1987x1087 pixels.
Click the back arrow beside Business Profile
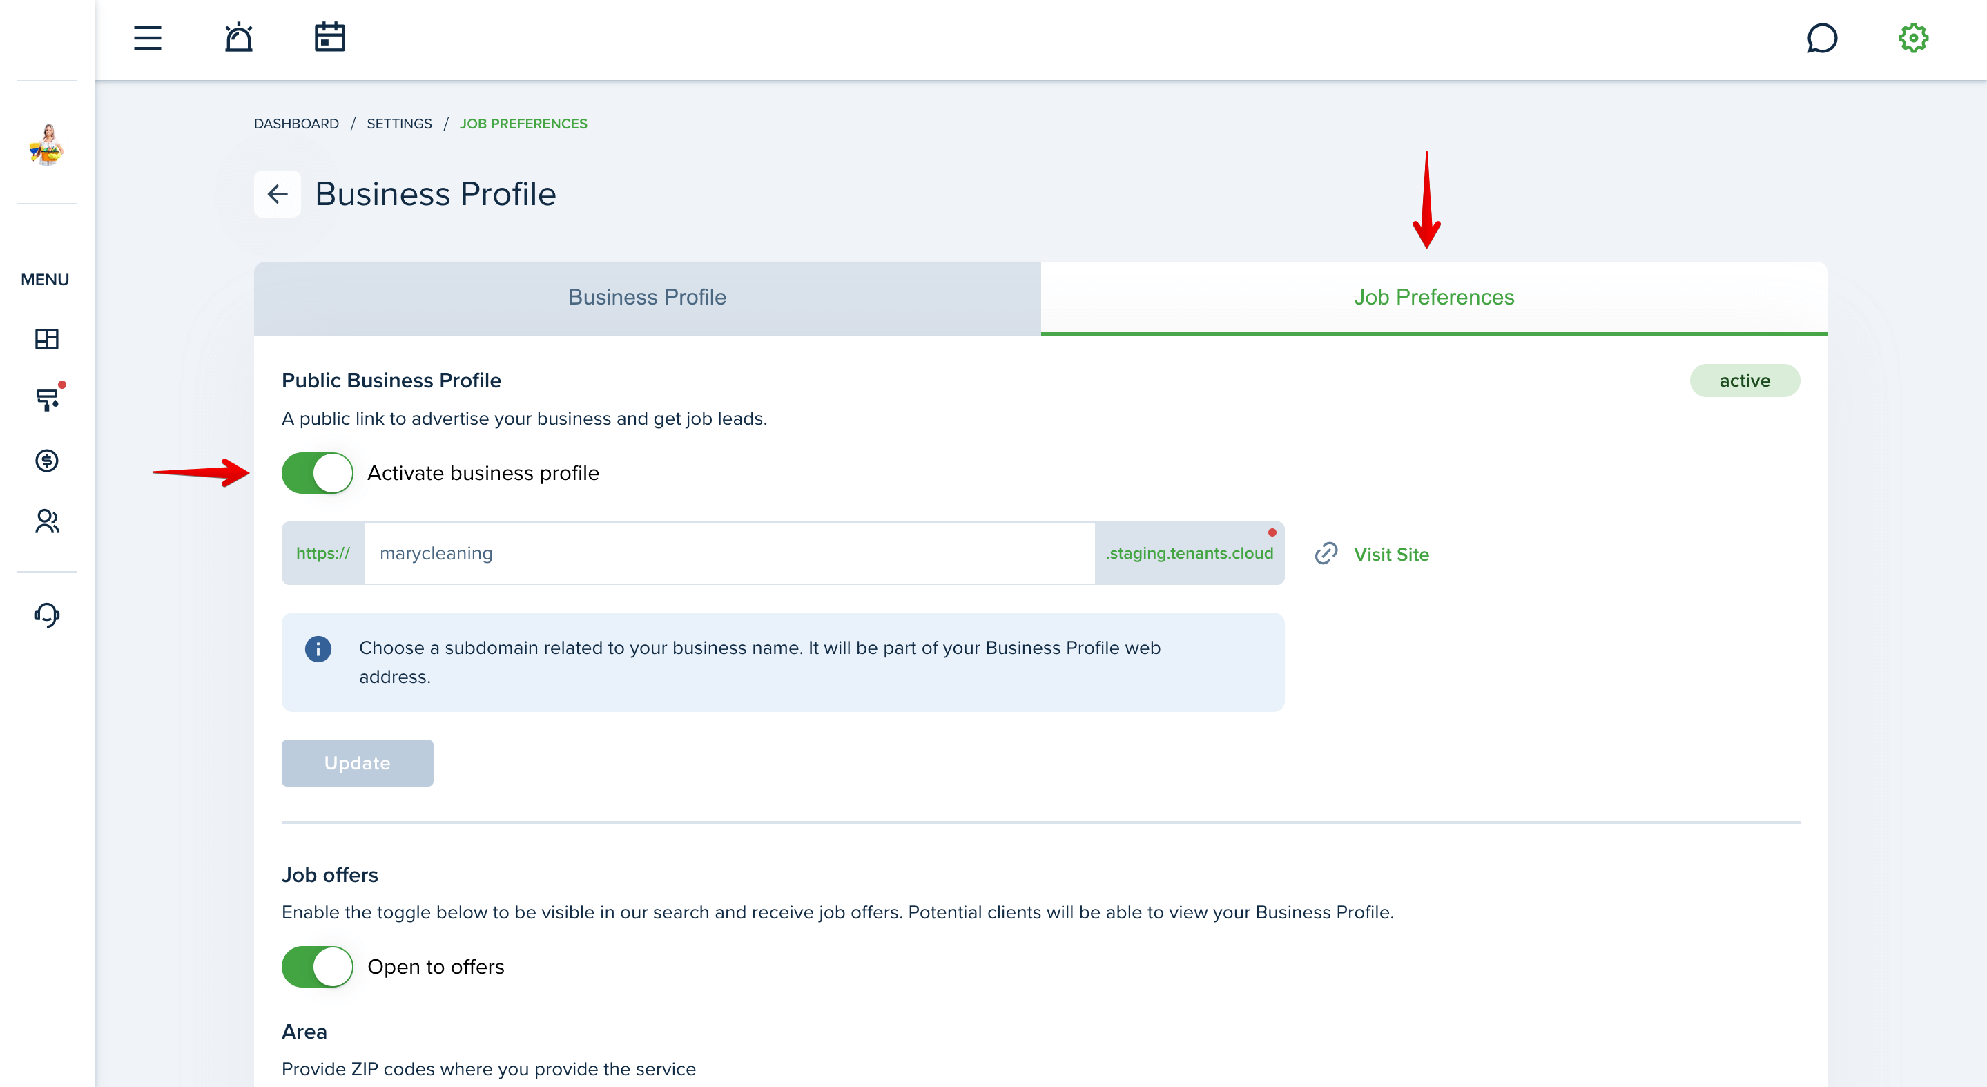click(278, 193)
